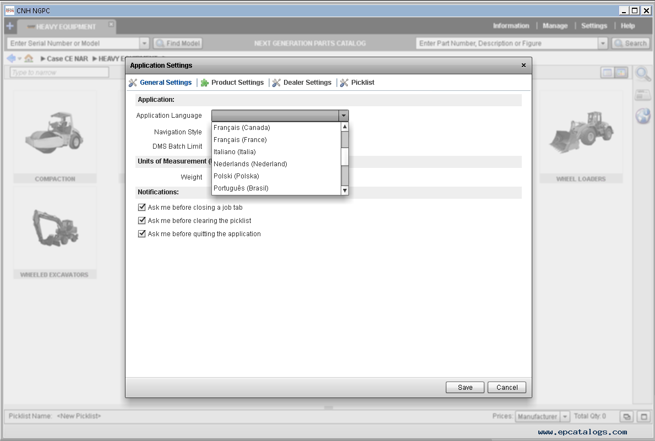Open the Help menu

tap(627, 26)
